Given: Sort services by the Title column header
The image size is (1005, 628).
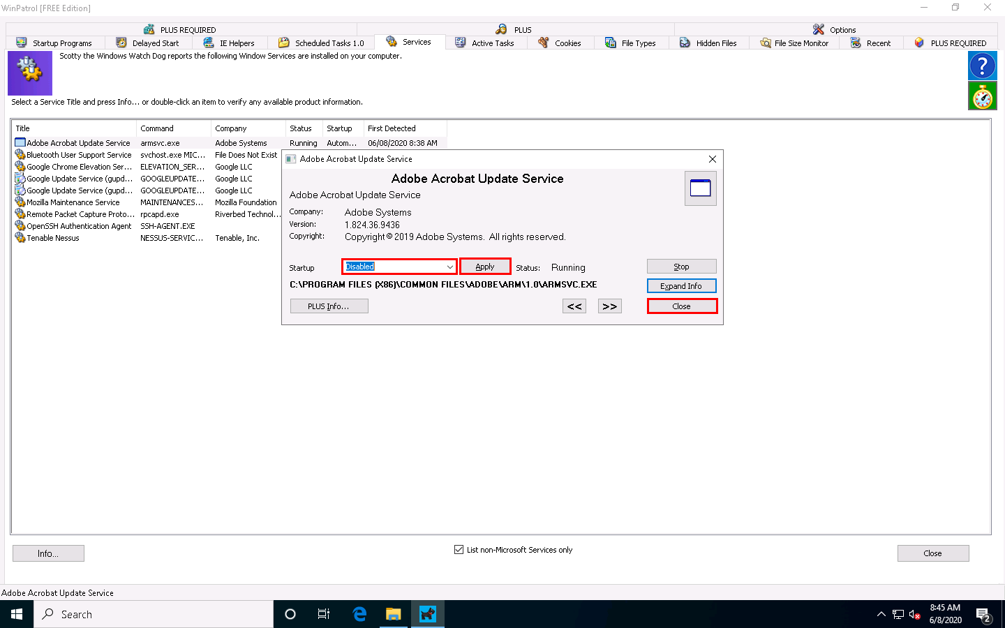Looking at the screenshot, I should [74, 128].
